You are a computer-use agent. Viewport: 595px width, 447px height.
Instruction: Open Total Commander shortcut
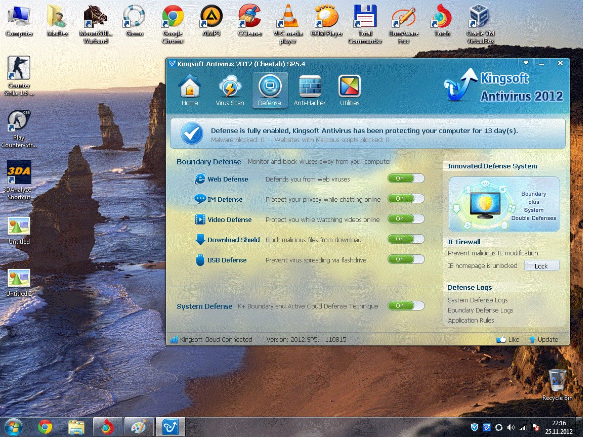pyautogui.click(x=365, y=24)
